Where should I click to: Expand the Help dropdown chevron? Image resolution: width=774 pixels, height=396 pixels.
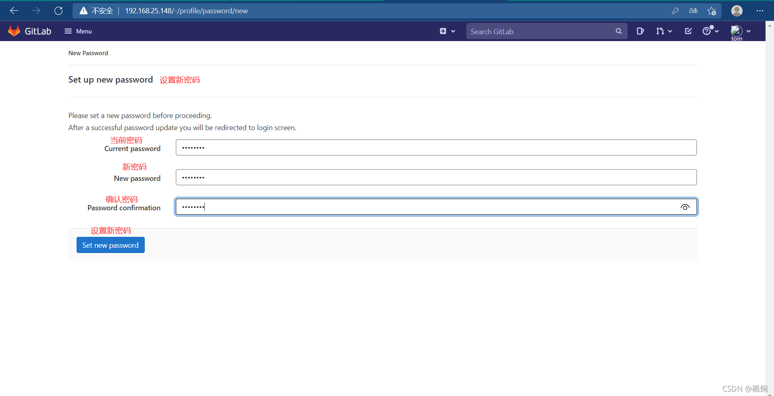point(717,31)
